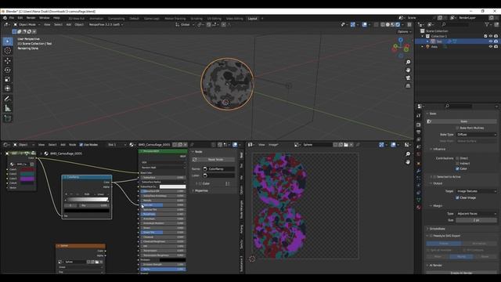Collapse the Influence panel section
This screenshot has width=501, height=282.
tap(439, 150)
